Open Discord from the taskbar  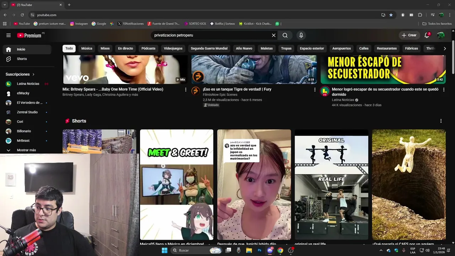point(270,250)
